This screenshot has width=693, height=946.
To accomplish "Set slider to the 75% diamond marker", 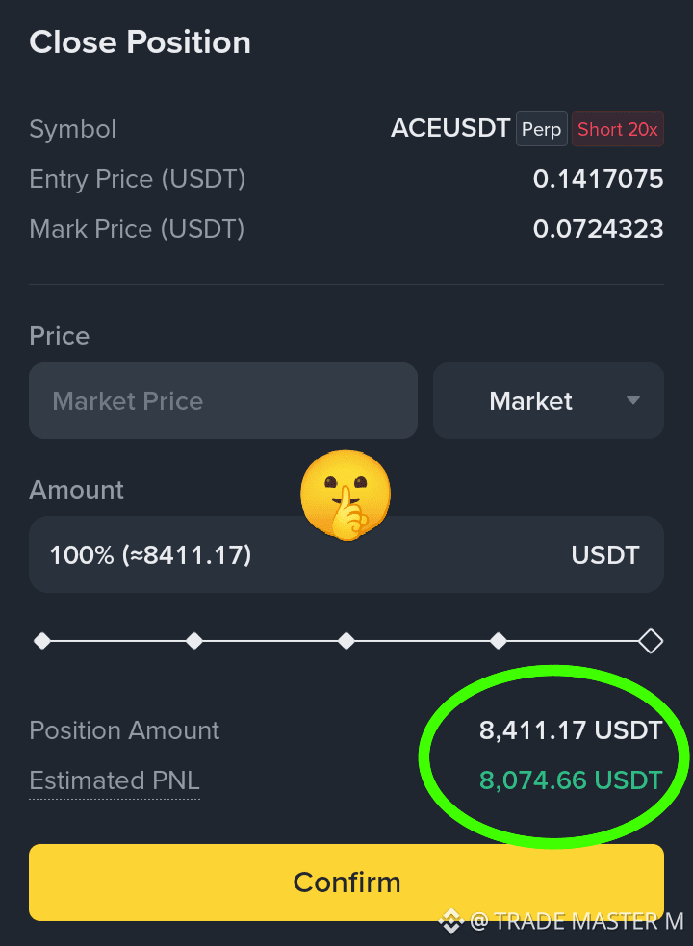I will pos(499,641).
